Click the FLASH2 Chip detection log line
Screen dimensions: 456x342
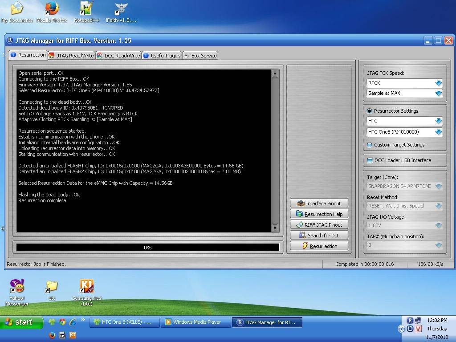point(130,171)
